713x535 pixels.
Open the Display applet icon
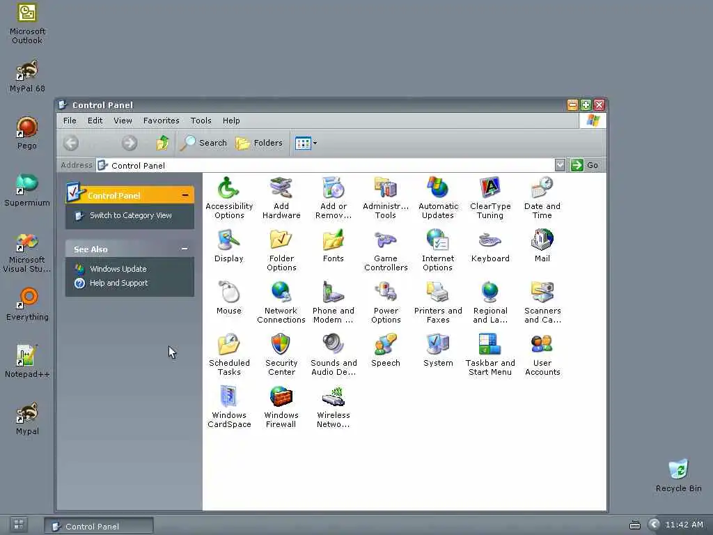point(228,240)
